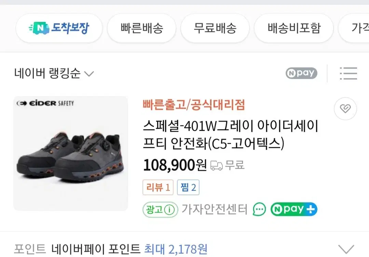Viewport: 369px width, 257px height.
Task: Open the 리뷰 1 badge
Action: point(158,187)
